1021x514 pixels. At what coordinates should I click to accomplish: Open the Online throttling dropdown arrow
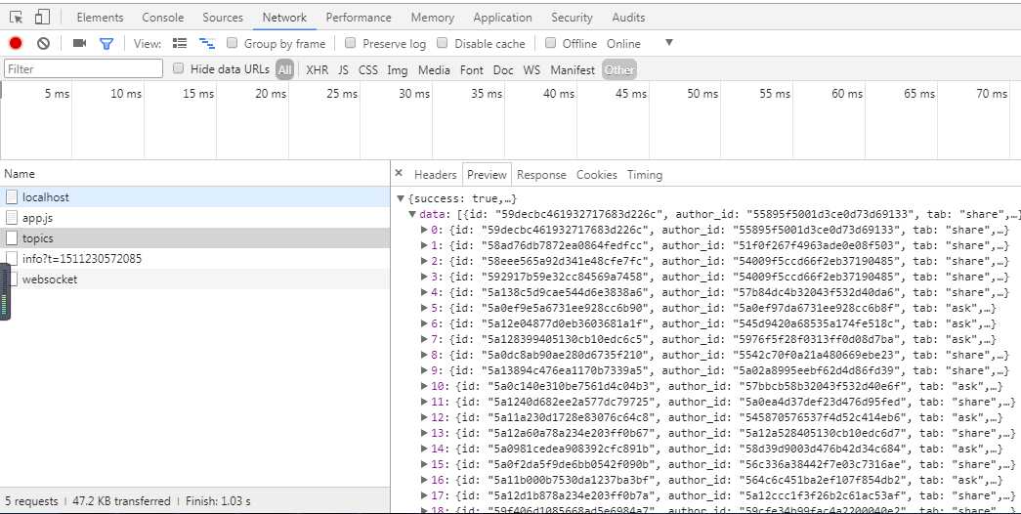tap(668, 43)
